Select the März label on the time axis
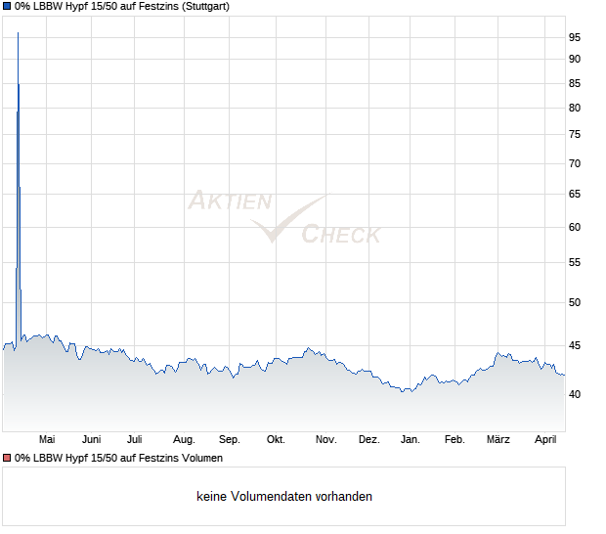This screenshot has height=534, width=606. coord(498,440)
